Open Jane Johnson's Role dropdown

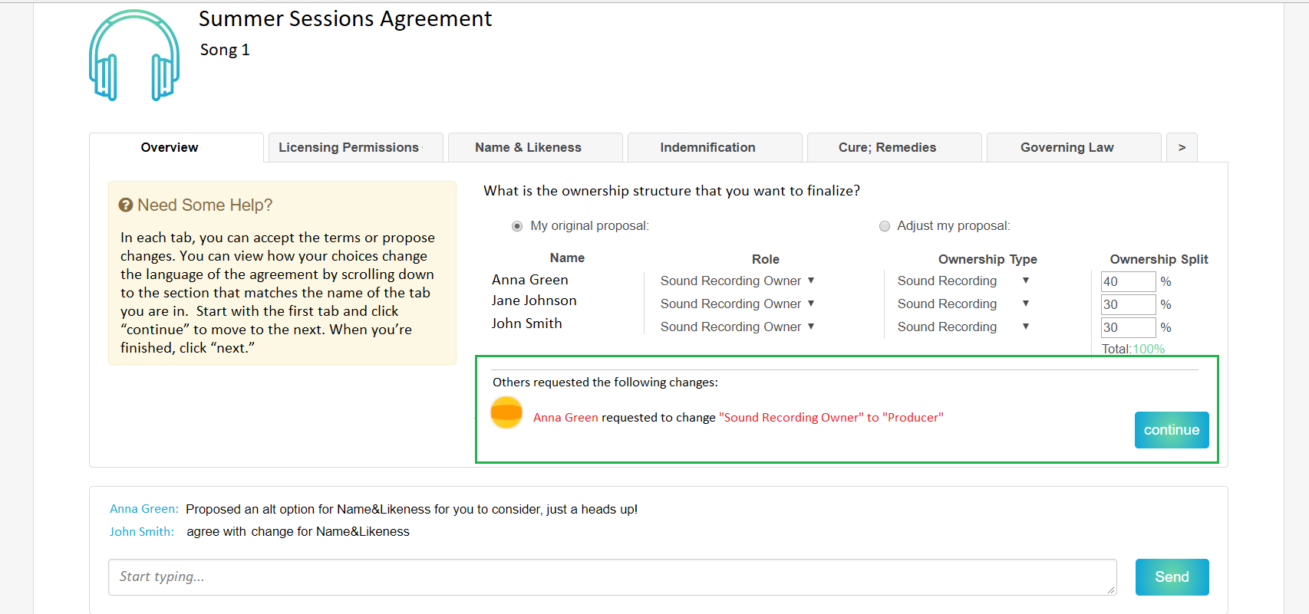737,304
